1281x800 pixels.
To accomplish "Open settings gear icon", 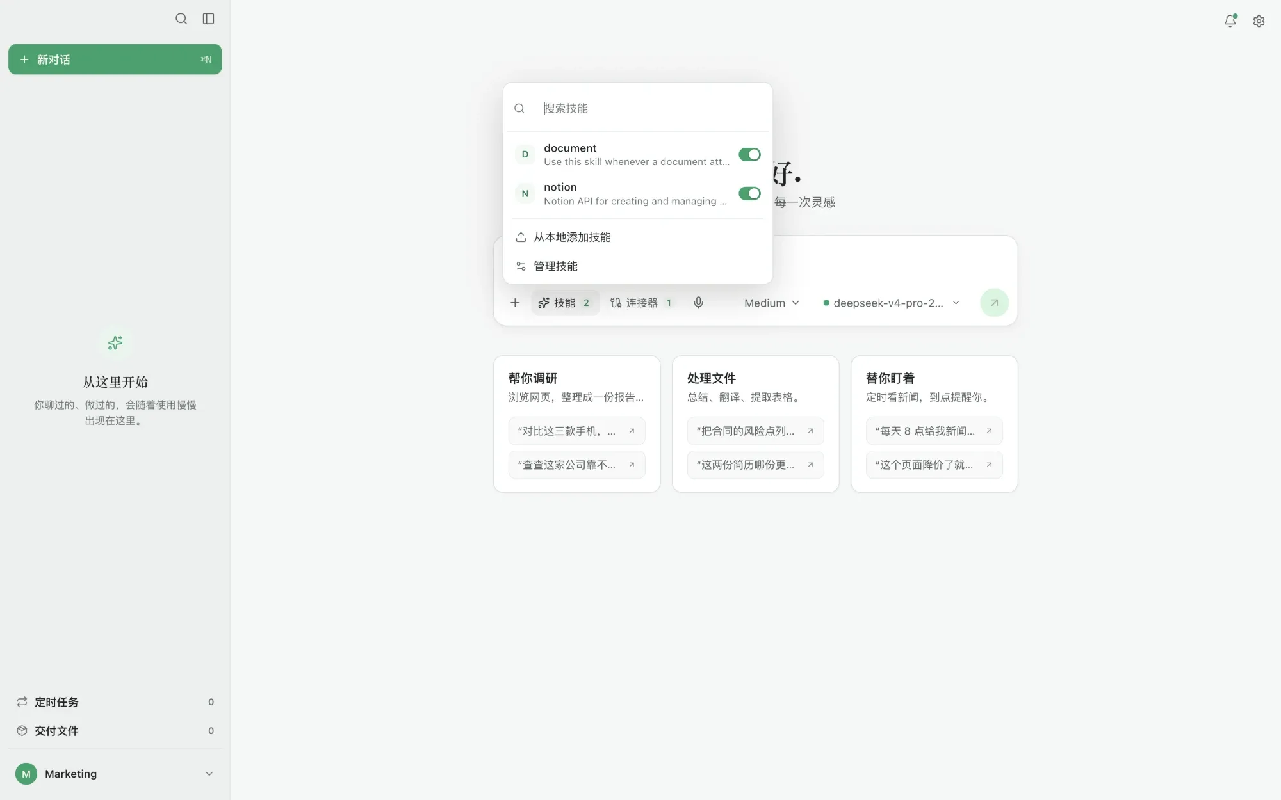I will (x=1259, y=21).
